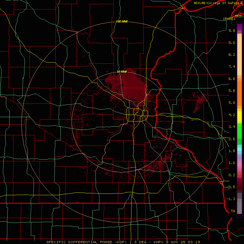Click the 9.0 value on the color scale
This screenshot has height=244, width=244.
[232, 43]
